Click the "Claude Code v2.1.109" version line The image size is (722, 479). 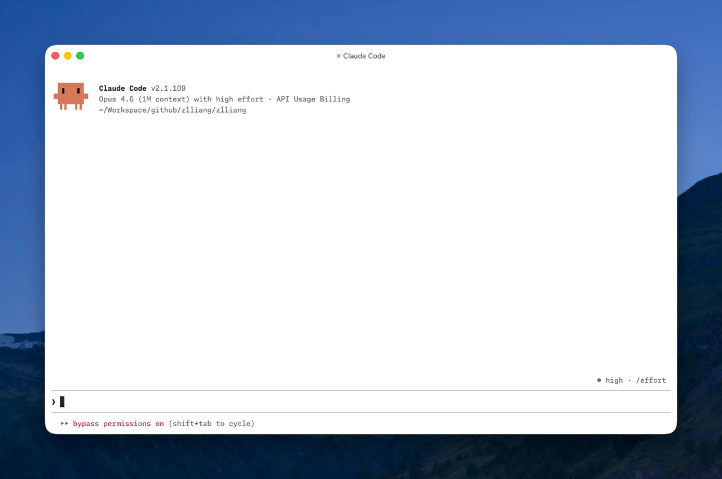142,88
